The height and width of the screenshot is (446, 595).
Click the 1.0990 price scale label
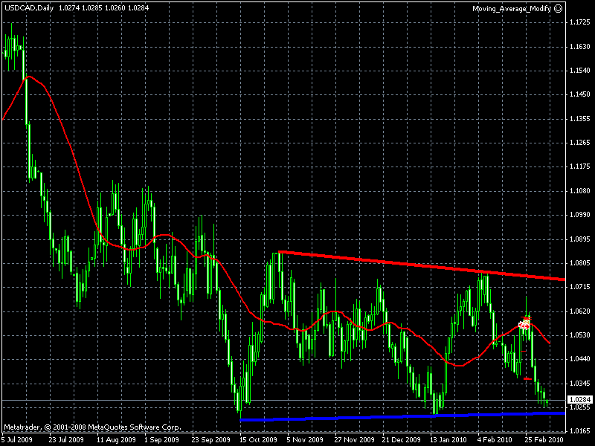tap(580, 215)
